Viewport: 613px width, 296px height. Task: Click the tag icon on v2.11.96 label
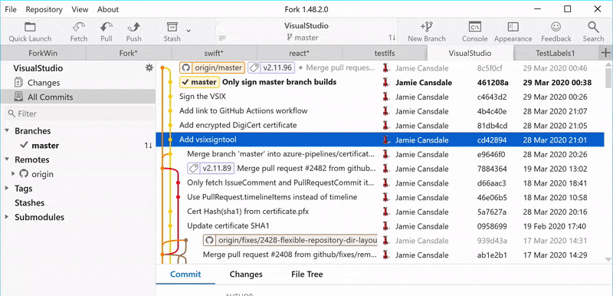tap(254, 67)
